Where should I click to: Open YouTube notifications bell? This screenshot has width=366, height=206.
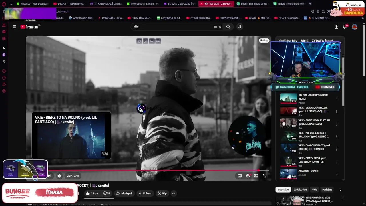pos(345,27)
